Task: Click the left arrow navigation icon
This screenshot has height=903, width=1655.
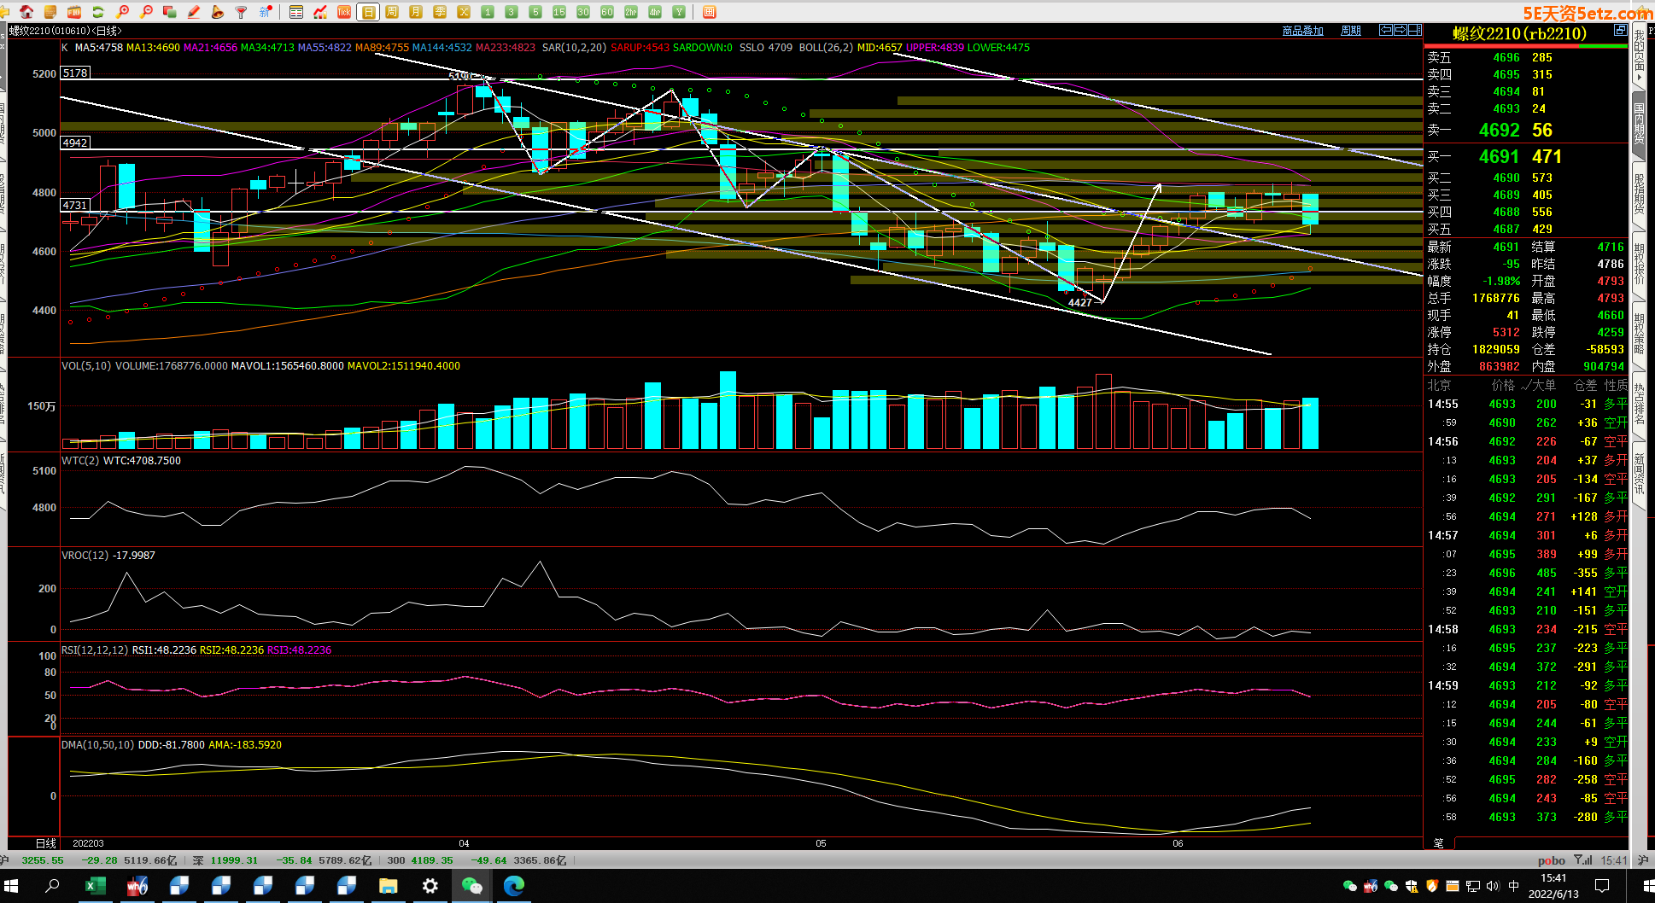Action: point(1386,30)
